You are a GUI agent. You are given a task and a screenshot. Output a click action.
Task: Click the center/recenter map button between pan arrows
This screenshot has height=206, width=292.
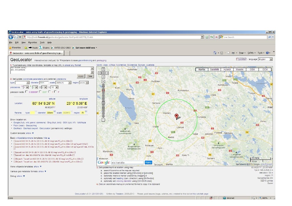click(x=103, y=73)
